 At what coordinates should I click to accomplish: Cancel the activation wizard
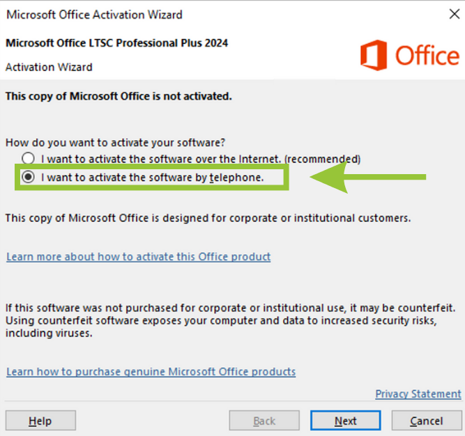click(427, 421)
